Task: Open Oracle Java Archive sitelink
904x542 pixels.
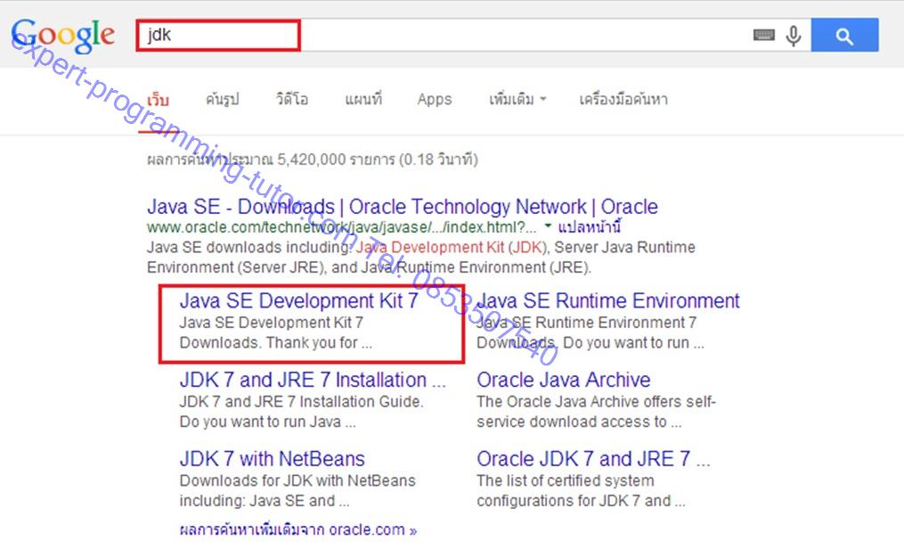Action: pos(563,380)
